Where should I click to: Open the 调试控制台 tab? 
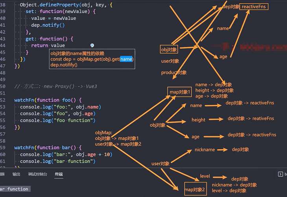[x=38, y=174]
